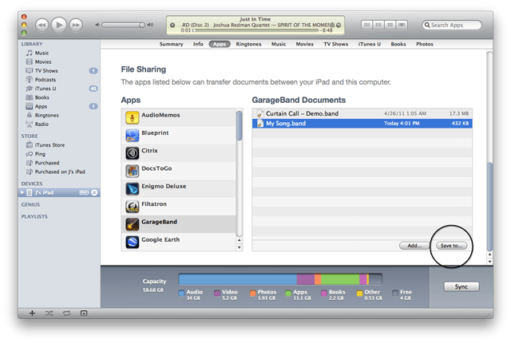
Task: Toggle repeat icon at bottom
Action: 66,313
